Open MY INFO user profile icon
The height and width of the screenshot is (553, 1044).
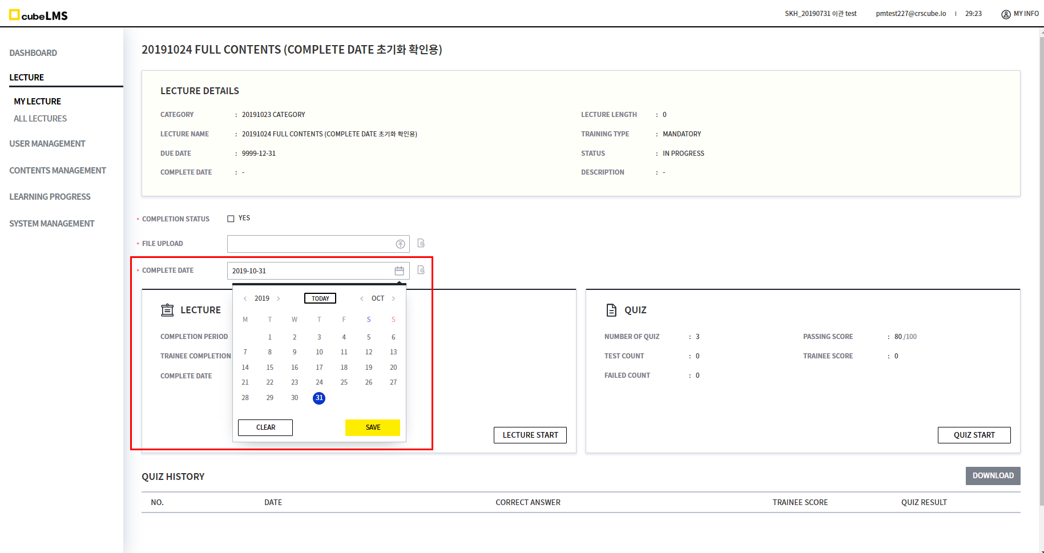[1006, 14]
